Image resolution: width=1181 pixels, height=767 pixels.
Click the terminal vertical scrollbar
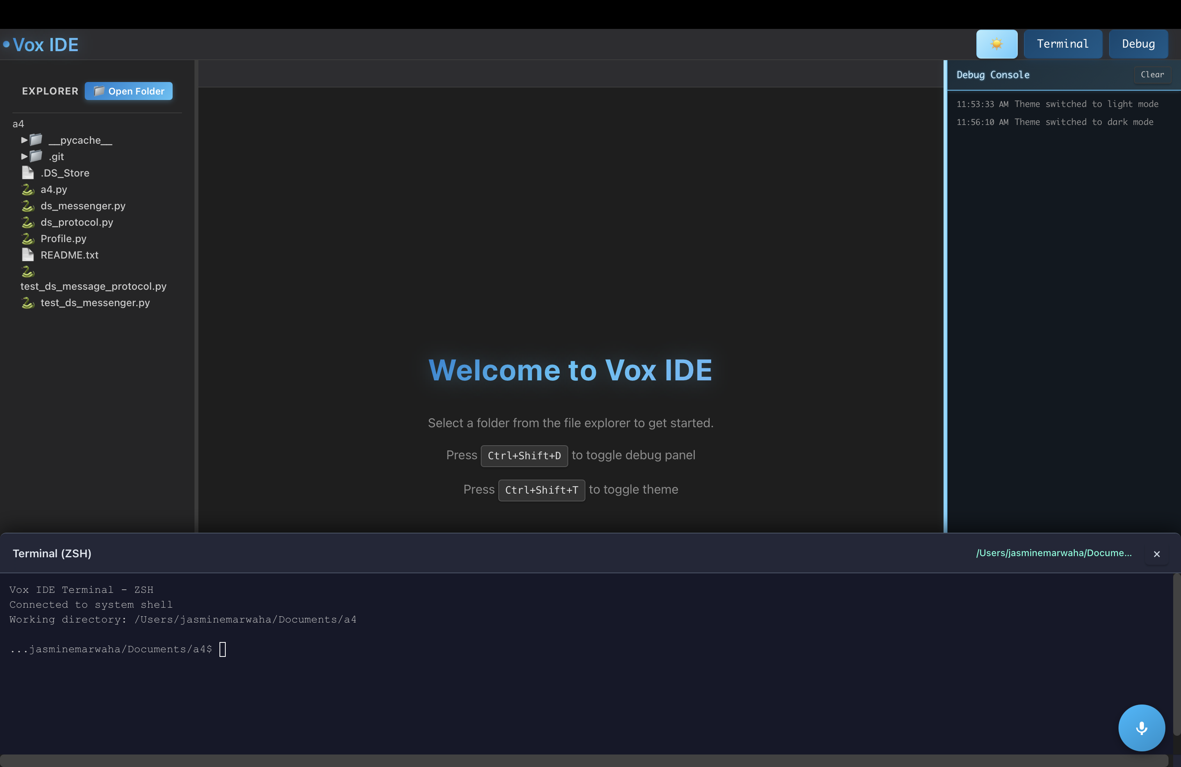pyautogui.click(x=1176, y=655)
